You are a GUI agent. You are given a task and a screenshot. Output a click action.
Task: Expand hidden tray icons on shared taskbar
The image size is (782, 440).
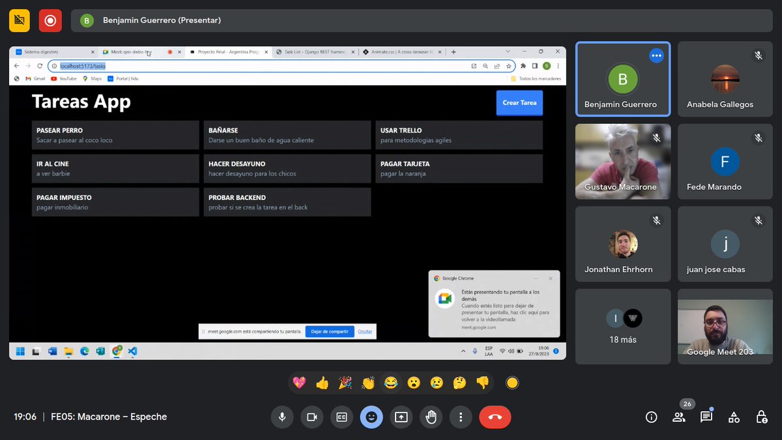tap(463, 351)
